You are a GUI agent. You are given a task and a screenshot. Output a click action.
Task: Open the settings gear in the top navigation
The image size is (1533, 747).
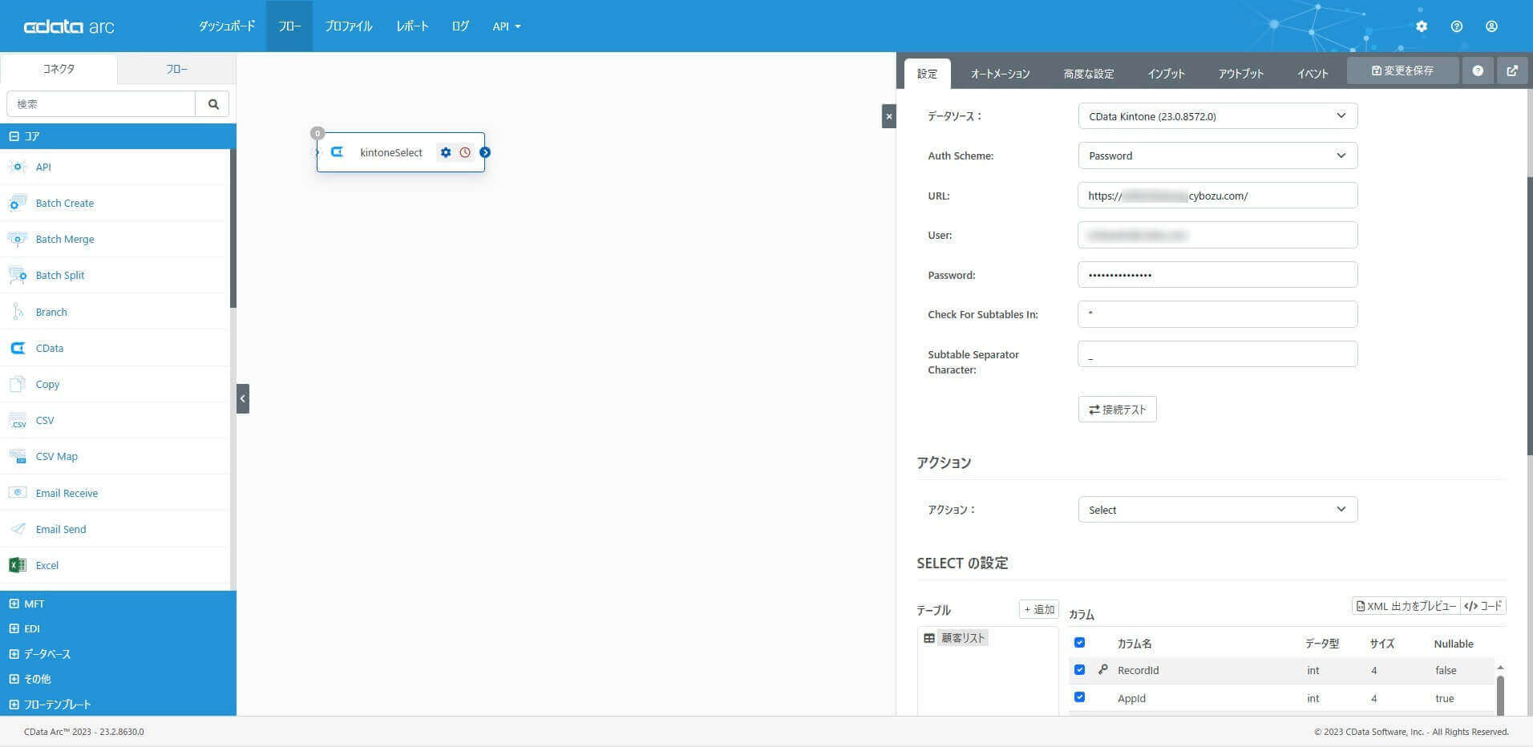[x=1421, y=26]
